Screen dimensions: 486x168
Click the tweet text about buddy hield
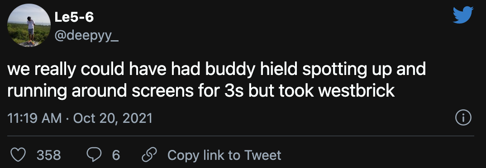point(216,80)
